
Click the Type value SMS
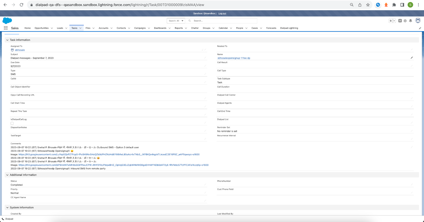pyautogui.click(x=13, y=74)
